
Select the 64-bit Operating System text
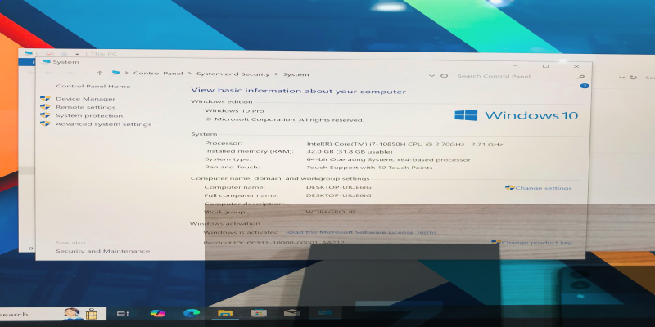pyautogui.click(x=388, y=159)
